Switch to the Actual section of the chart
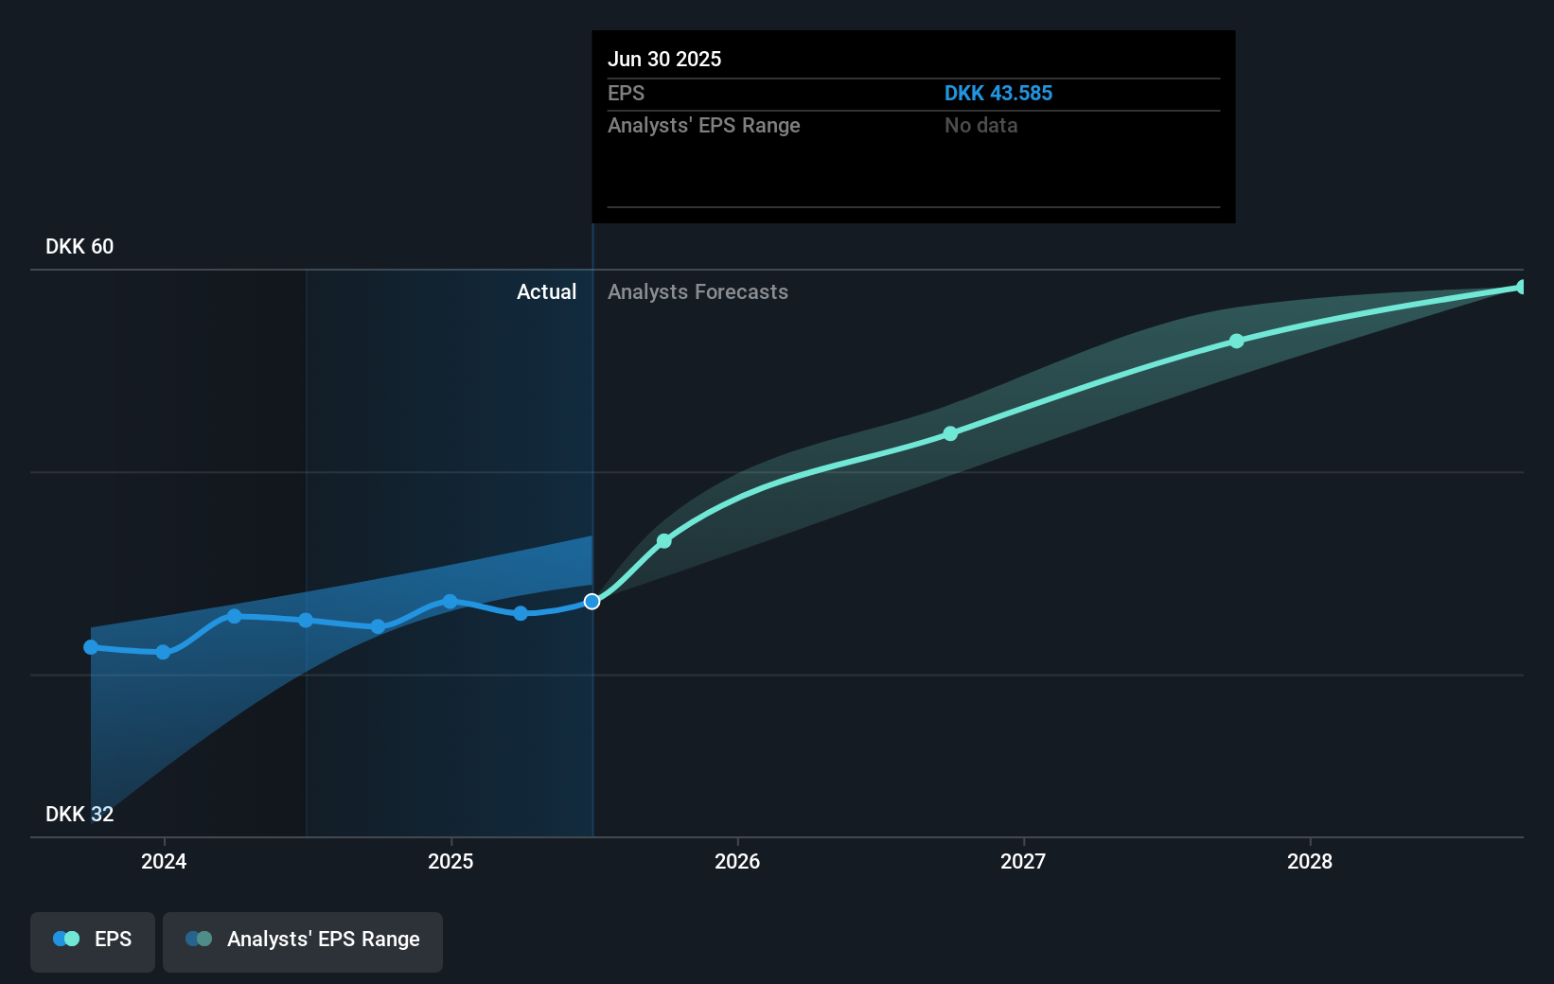This screenshot has height=984, width=1554. tap(547, 291)
